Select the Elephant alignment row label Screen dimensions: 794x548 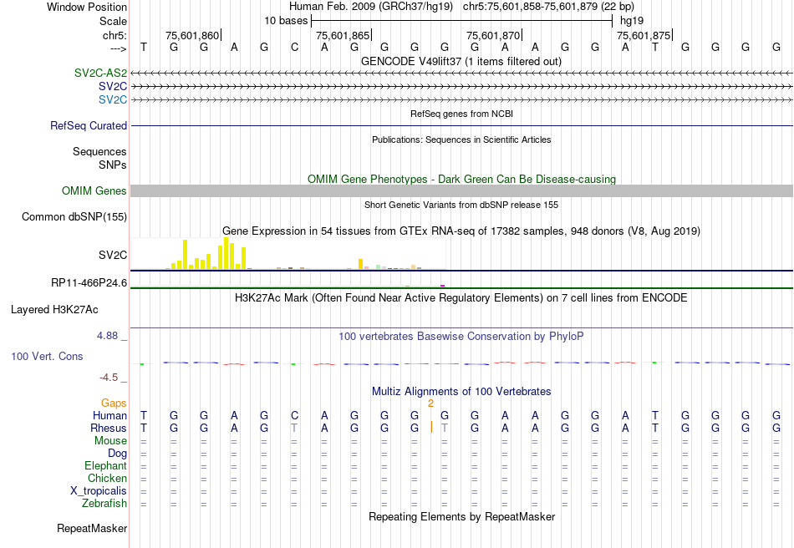click(105, 465)
